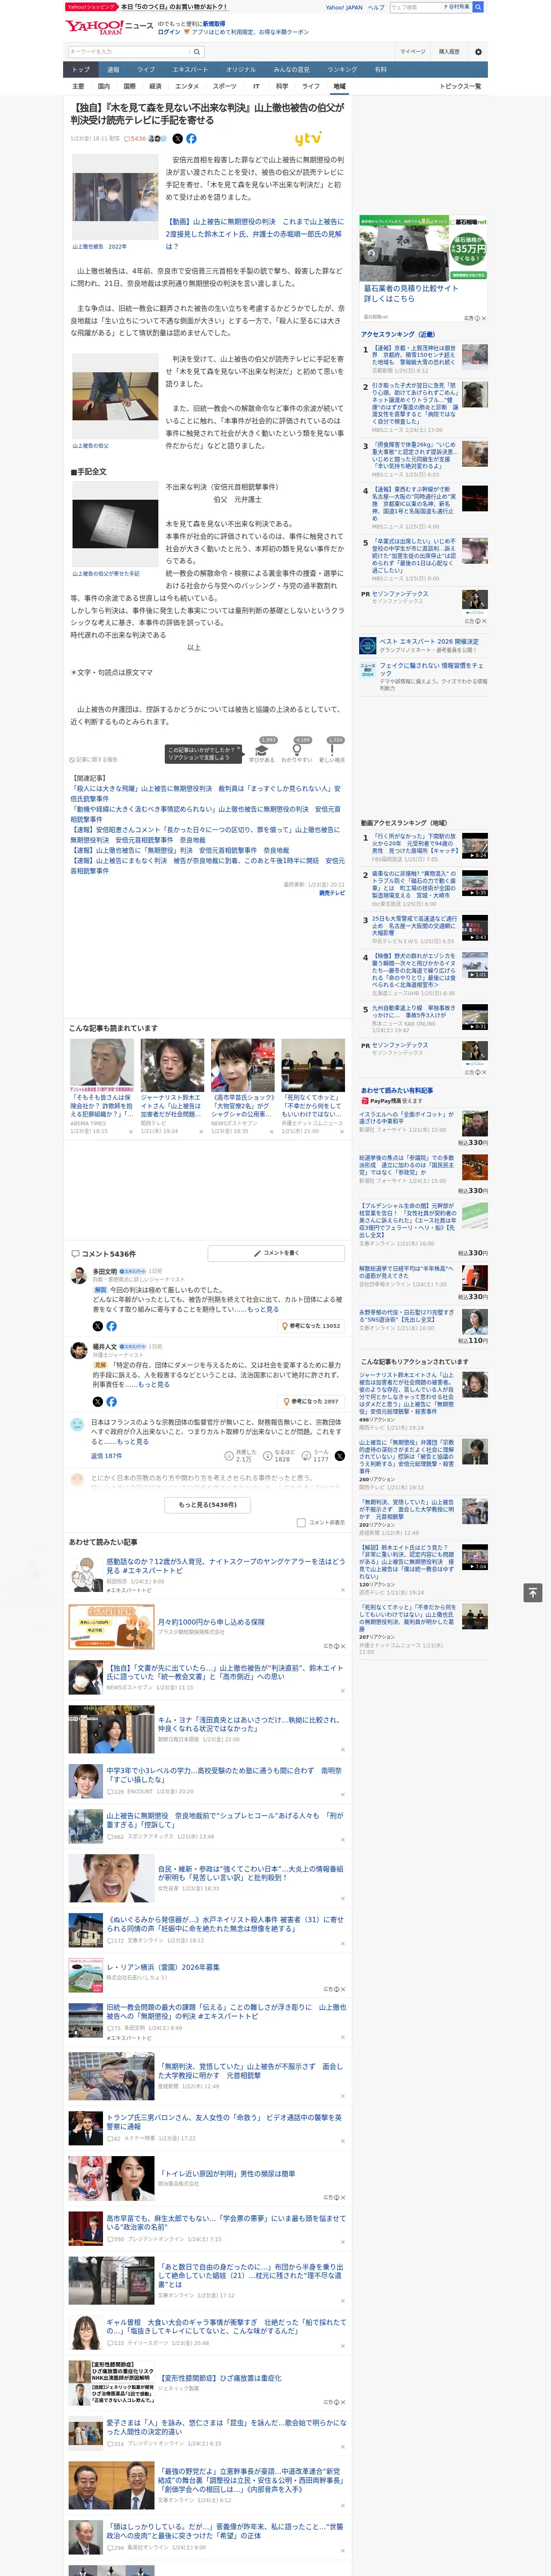Share the article on Facebook
Viewport: 551px width, 2576px height.
coord(191,139)
